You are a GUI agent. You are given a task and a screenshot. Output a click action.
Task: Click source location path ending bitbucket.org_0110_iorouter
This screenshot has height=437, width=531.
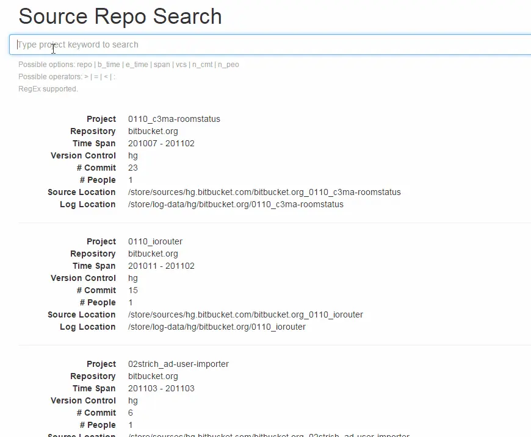tap(245, 314)
